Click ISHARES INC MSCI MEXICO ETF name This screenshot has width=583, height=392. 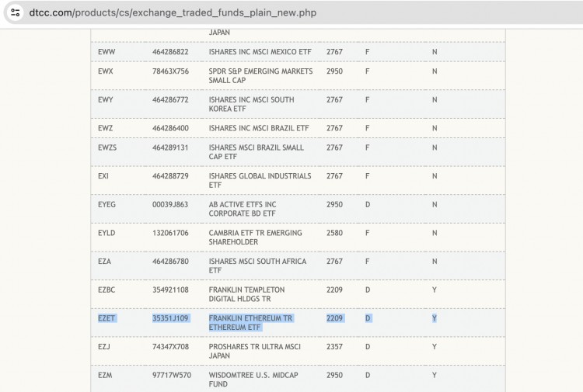tap(260, 51)
